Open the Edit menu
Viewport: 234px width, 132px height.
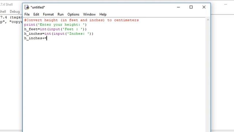click(x=36, y=14)
